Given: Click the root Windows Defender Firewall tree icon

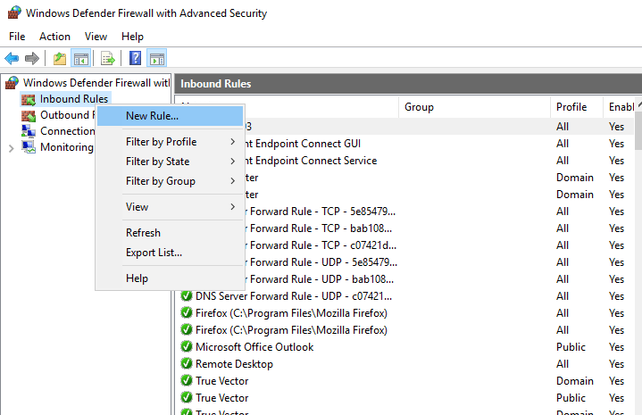Looking at the screenshot, I should point(12,83).
